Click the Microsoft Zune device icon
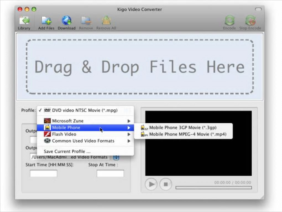The image size is (282, 212). point(47,121)
